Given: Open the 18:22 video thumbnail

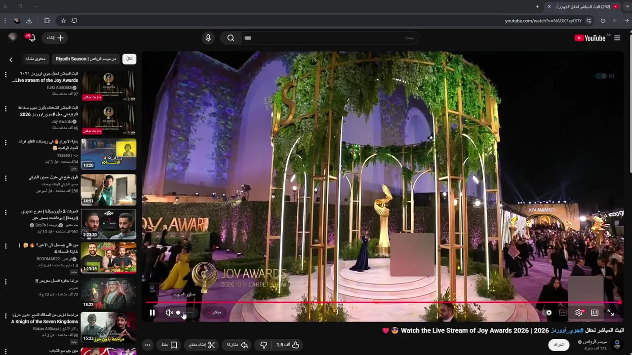Looking at the screenshot, I should coord(109,293).
